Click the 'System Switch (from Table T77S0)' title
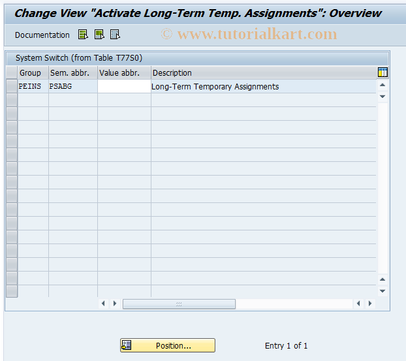The image size is (406, 361). pos(79,58)
